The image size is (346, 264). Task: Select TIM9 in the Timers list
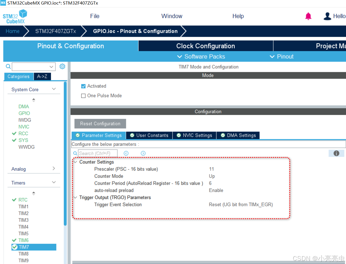pos(24,261)
